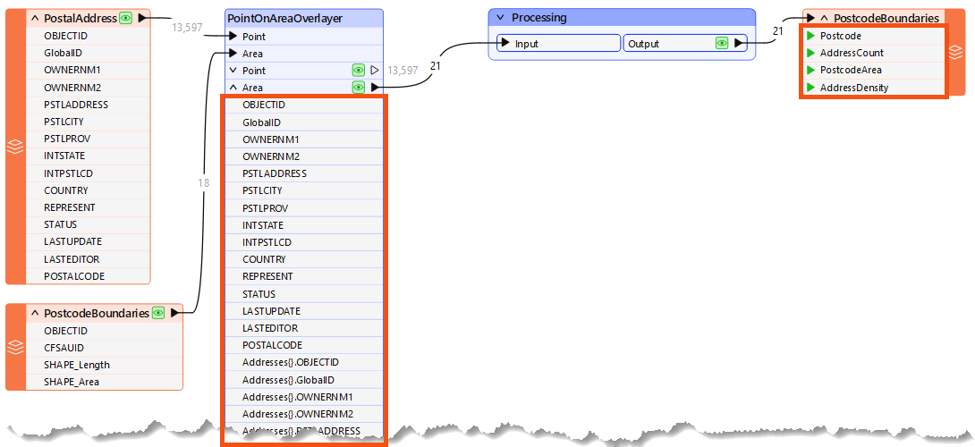Click the PostalAddress output port arrow

[x=142, y=18]
